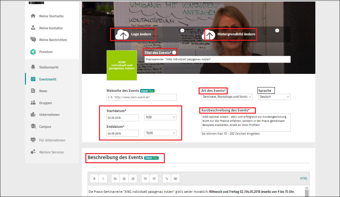
Task: Insert a hyperlink in the editor
Action: pyautogui.click(x=167, y=179)
